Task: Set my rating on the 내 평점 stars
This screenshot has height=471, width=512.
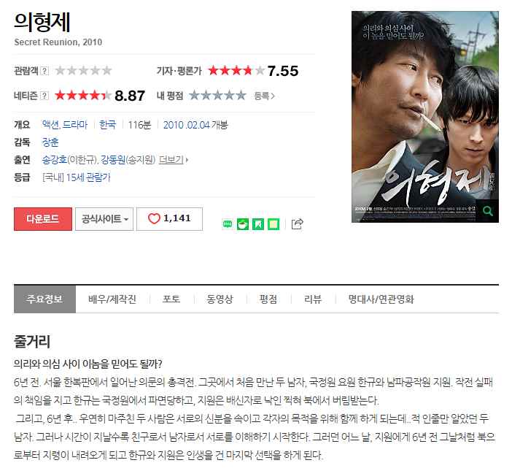Action: [x=217, y=96]
